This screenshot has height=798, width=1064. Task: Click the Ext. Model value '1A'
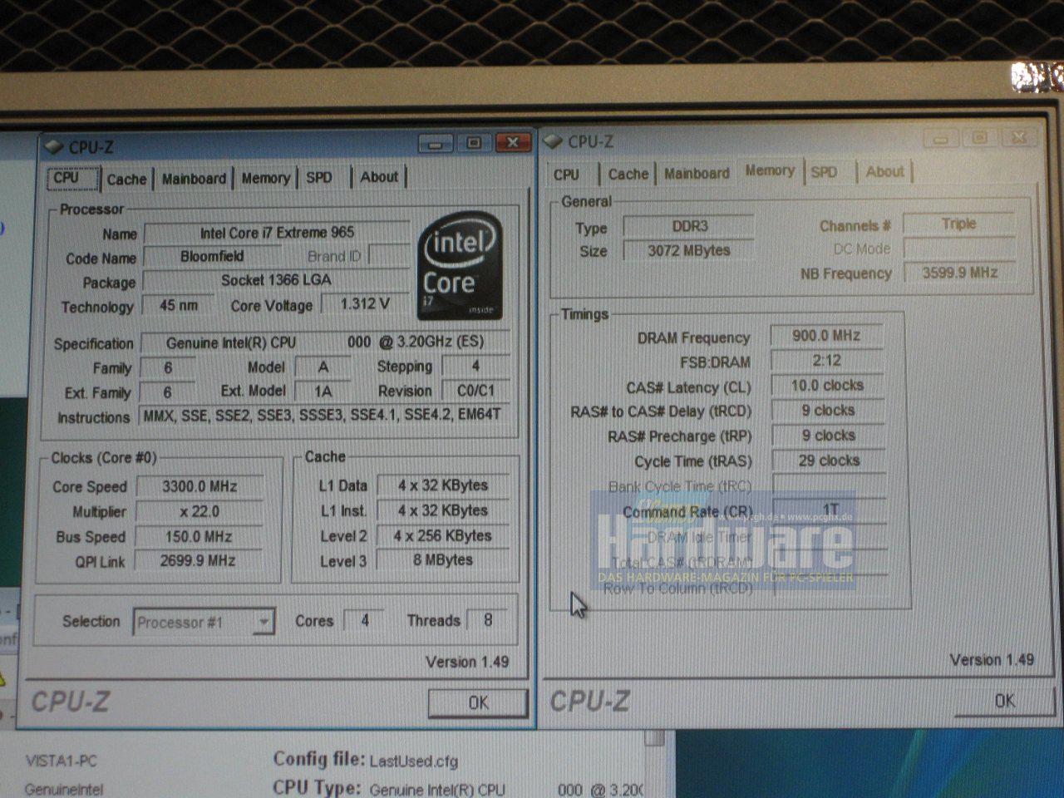coord(323,391)
